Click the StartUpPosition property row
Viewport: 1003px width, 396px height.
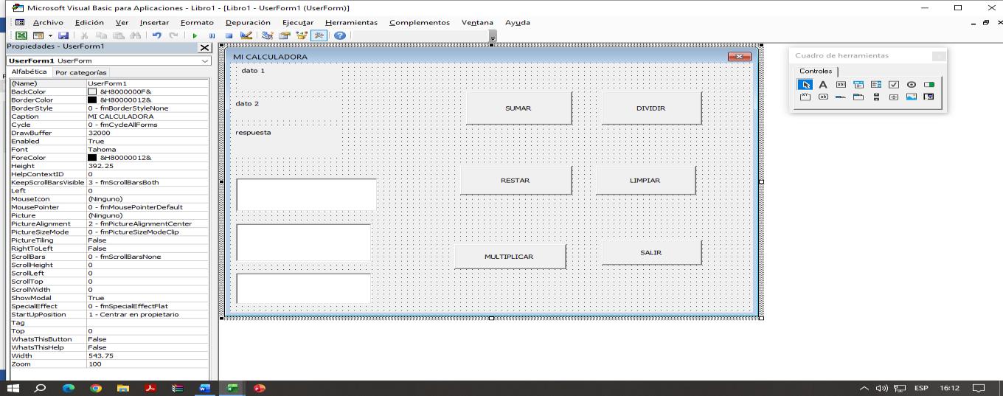[x=109, y=314]
